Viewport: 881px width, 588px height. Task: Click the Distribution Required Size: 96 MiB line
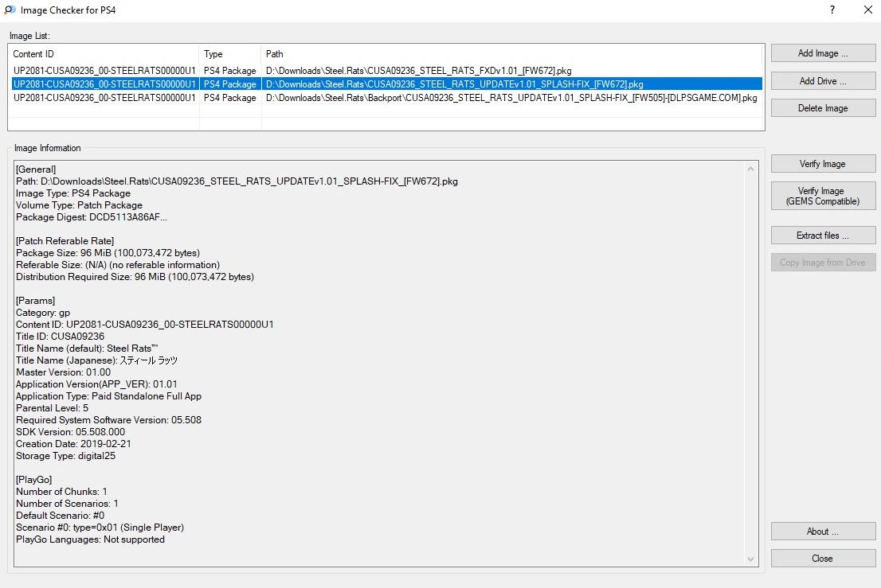[135, 277]
